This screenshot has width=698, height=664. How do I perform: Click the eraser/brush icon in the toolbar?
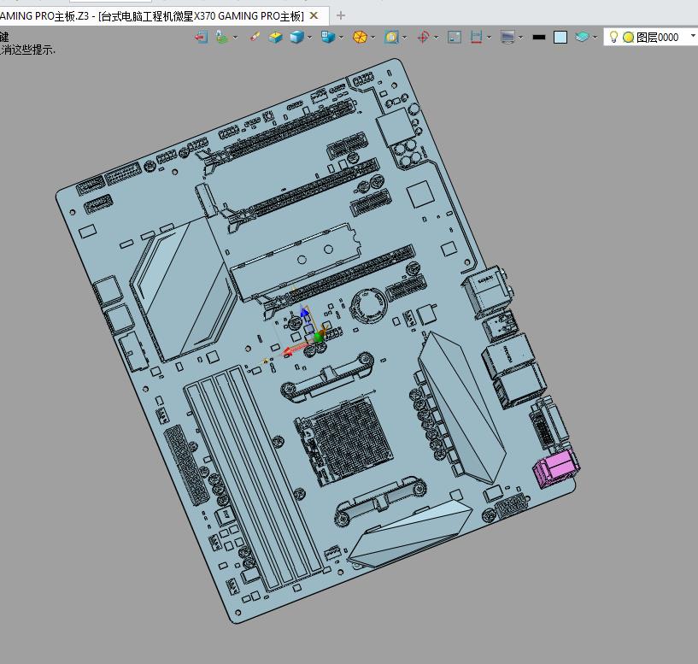(x=255, y=37)
